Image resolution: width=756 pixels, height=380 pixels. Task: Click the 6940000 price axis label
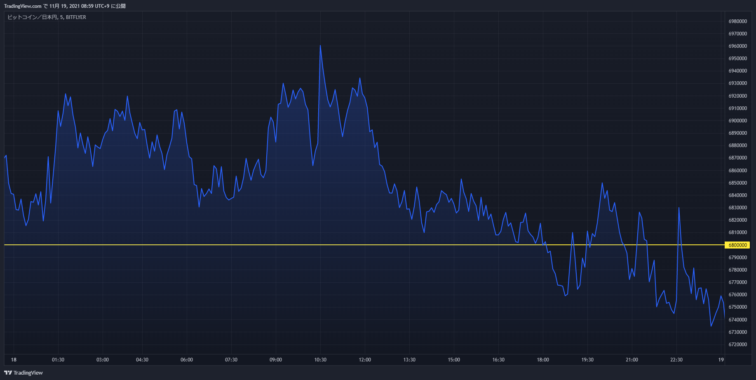tap(738, 71)
